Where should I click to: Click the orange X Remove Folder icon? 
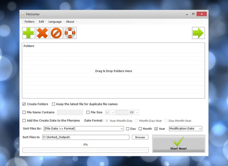coord(42,33)
